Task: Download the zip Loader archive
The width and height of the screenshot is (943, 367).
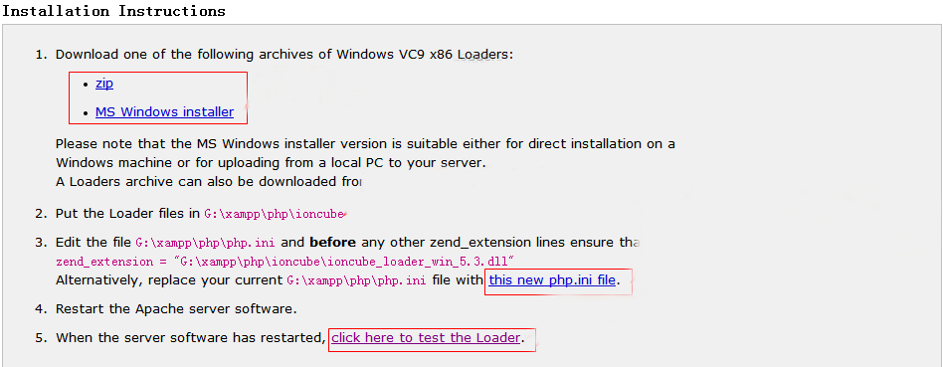Action: click(x=104, y=84)
